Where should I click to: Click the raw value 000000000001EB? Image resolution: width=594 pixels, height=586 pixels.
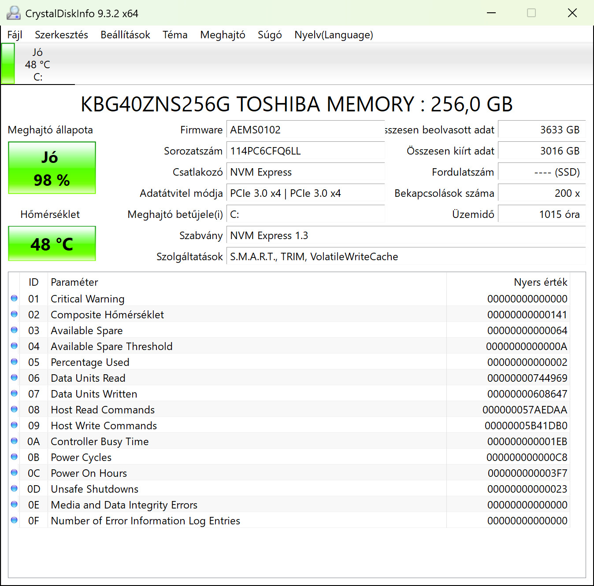pos(527,442)
